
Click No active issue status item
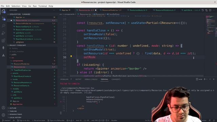(x=39, y=120)
